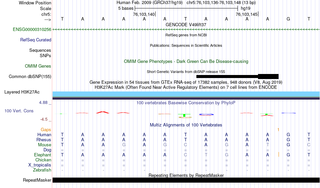The width and height of the screenshot is (320, 188).
Task: Click the Zebrafish alignment row label
Action: click(42, 170)
